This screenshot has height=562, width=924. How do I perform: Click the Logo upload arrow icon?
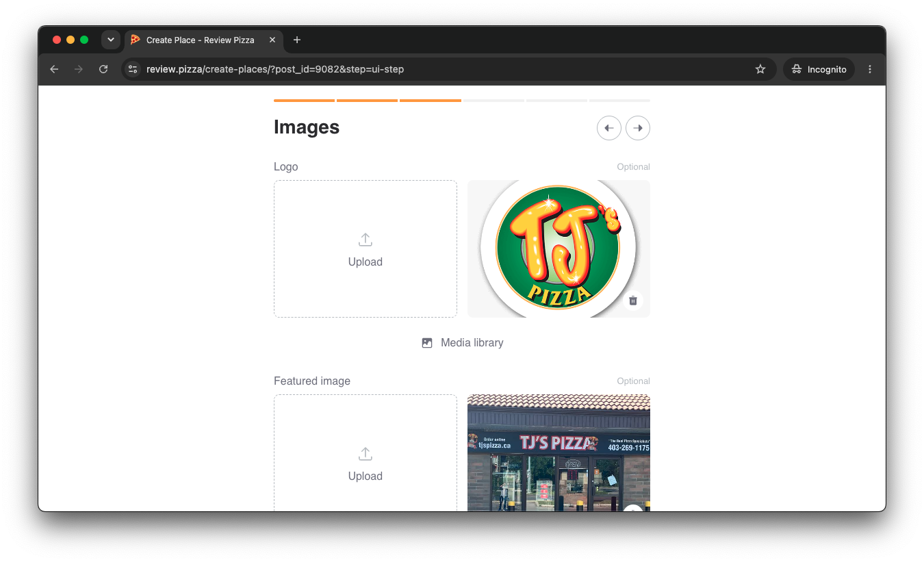click(365, 240)
